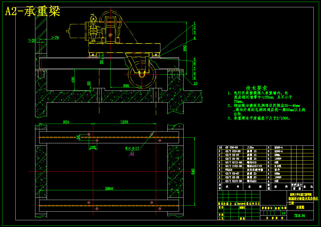
Task: Click the "工艺" title block label
Action: point(221,218)
